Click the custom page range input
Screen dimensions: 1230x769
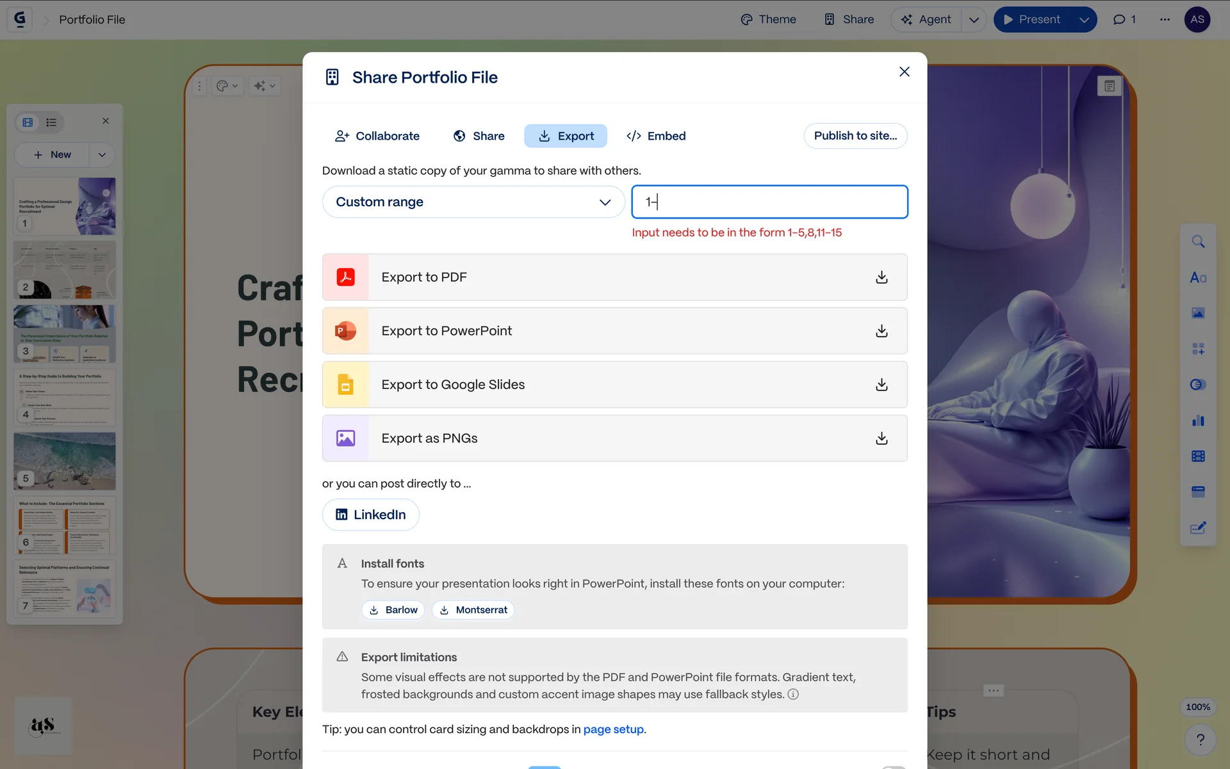click(769, 202)
